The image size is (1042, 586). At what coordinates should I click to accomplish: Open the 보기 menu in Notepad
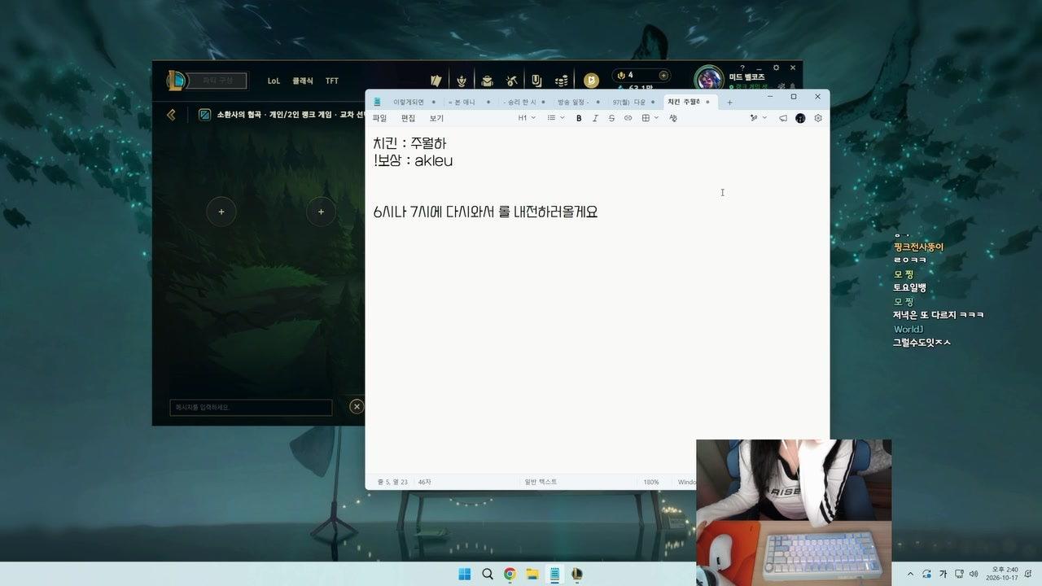[x=436, y=118]
